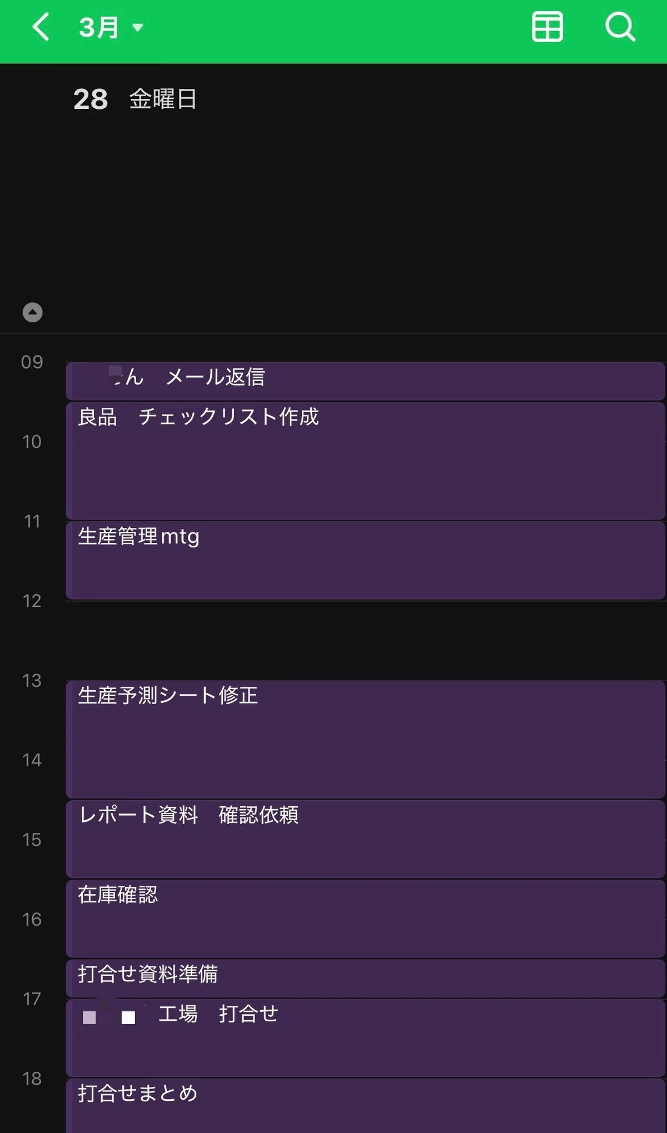667x1133 pixels.
Task: Tap the 28 金曜日 date header
Action: click(x=135, y=99)
